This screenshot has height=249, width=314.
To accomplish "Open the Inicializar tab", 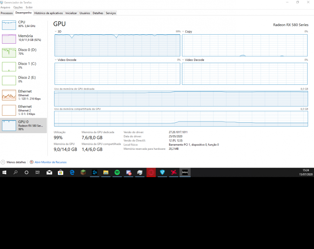I will coord(71,13).
